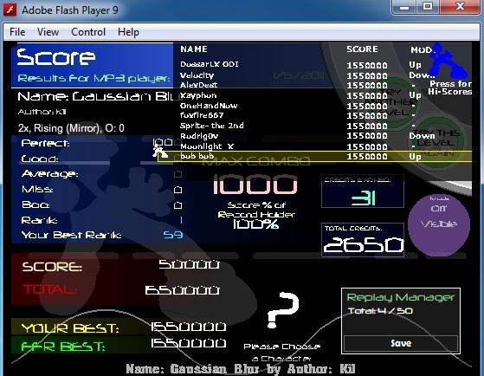Open the Help menu
484x376 pixels.
128,32
